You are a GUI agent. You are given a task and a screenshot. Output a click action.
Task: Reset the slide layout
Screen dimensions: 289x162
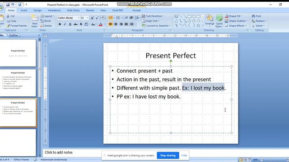coord(46,21)
